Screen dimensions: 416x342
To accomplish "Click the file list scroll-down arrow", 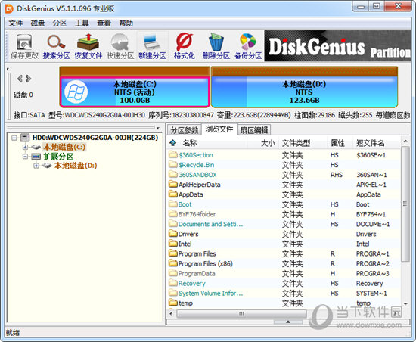I will (405, 303).
